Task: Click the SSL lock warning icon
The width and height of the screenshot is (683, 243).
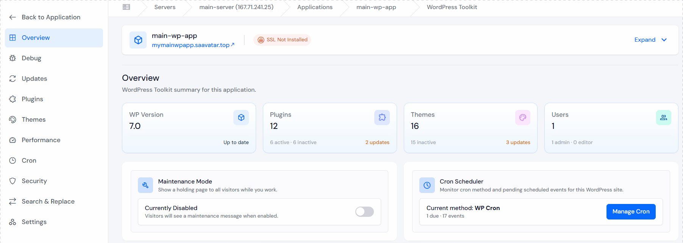Action: [x=261, y=40]
